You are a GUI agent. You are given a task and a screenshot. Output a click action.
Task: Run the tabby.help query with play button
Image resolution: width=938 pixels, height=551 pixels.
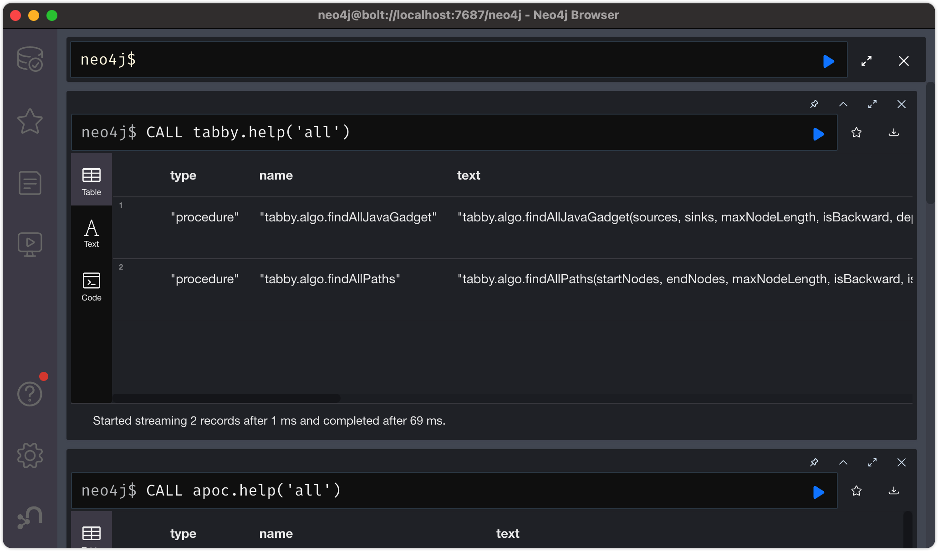pyautogui.click(x=818, y=134)
